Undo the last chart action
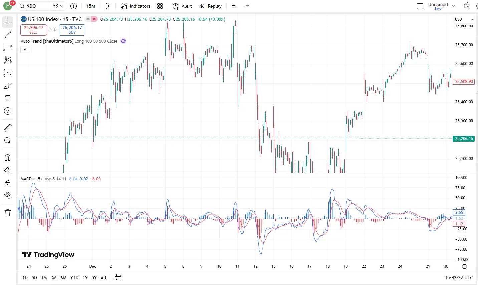The height and width of the screenshot is (285, 478). coord(234,6)
